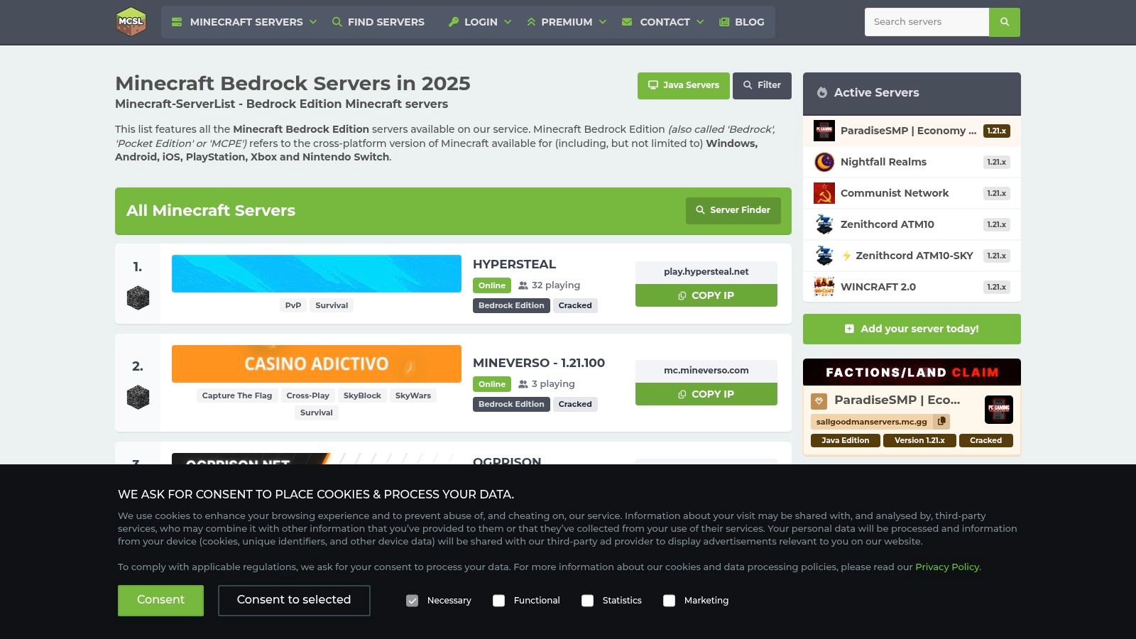Click the Consent button
This screenshot has width=1136, height=639.
tap(160, 600)
